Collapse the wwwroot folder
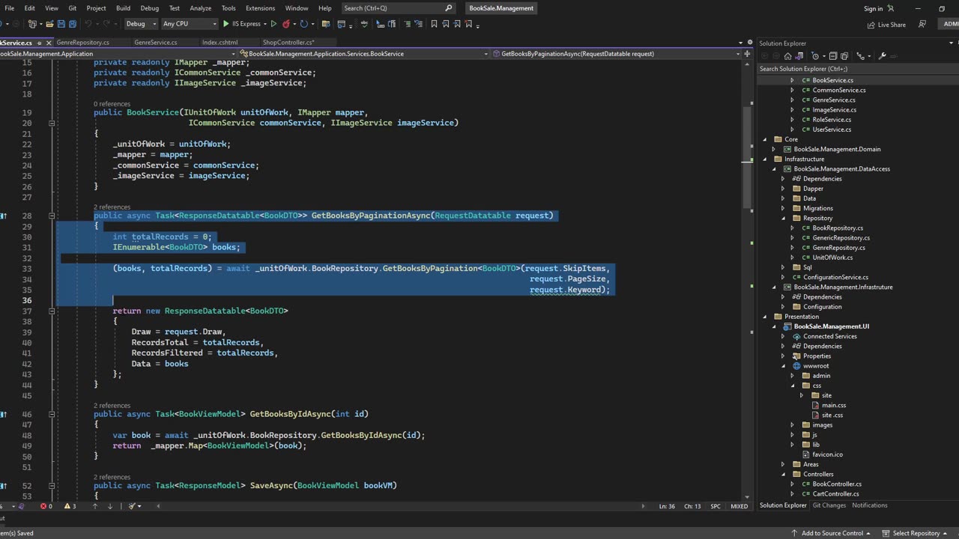 pos(783,366)
